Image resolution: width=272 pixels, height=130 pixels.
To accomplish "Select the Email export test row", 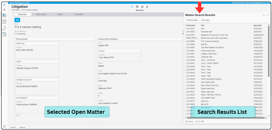I will pyautogui.click(x=226, y=51).
